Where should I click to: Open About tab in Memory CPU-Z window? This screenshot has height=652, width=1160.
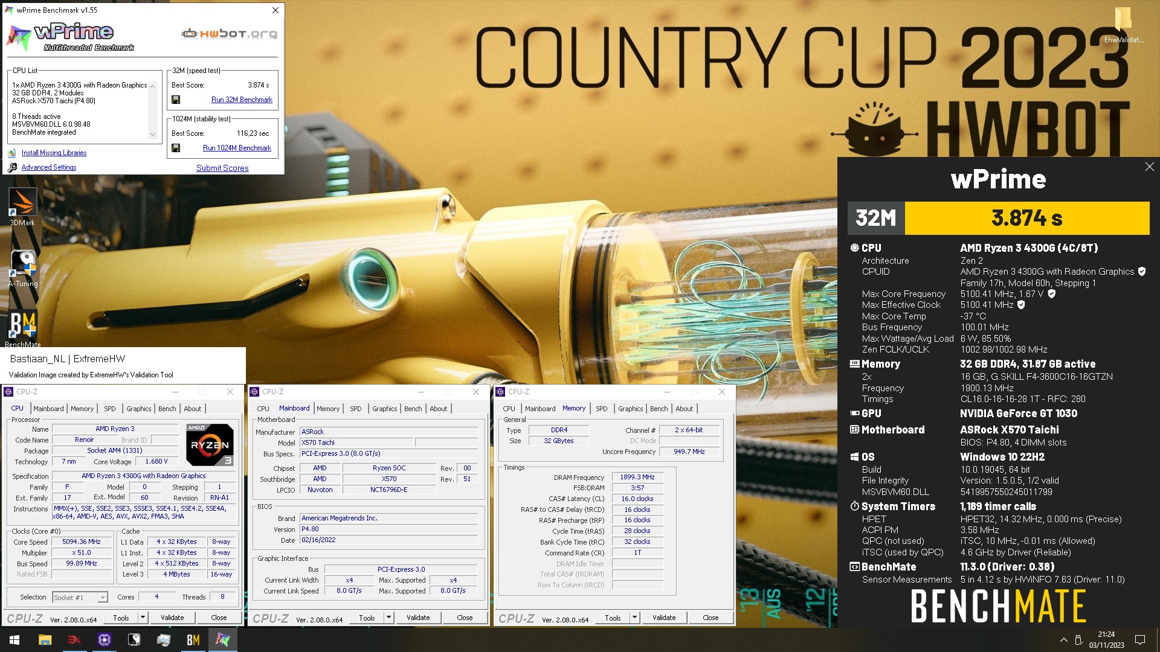684,409
